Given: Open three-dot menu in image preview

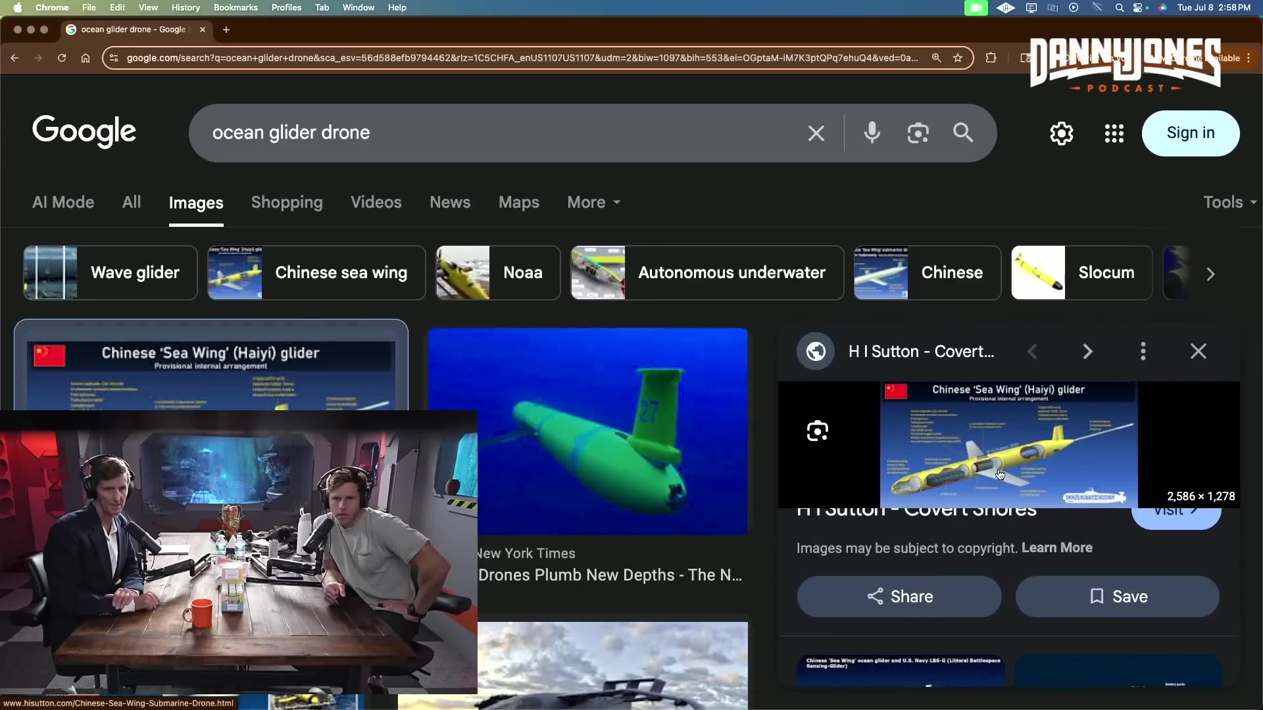Looking at the screenshot, I should coord(1143,351).
